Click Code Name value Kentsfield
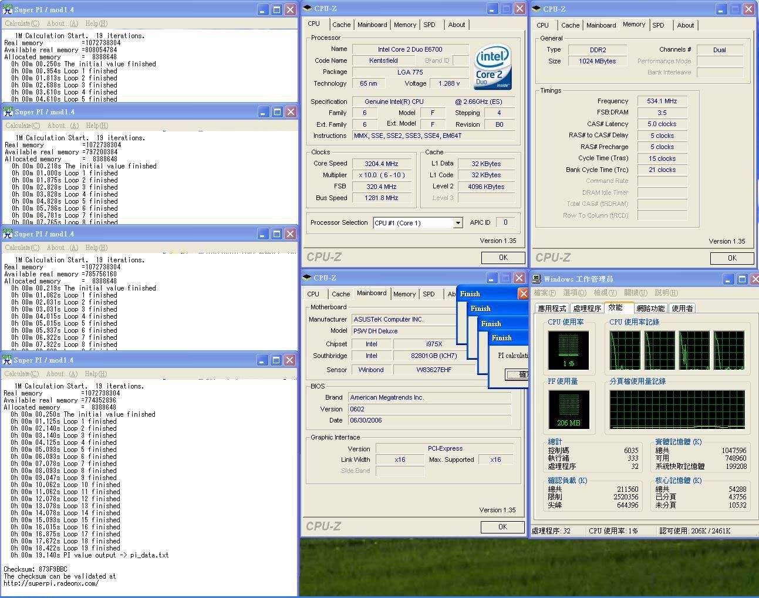Screen dimensions: 759x598 click(384, 60)
